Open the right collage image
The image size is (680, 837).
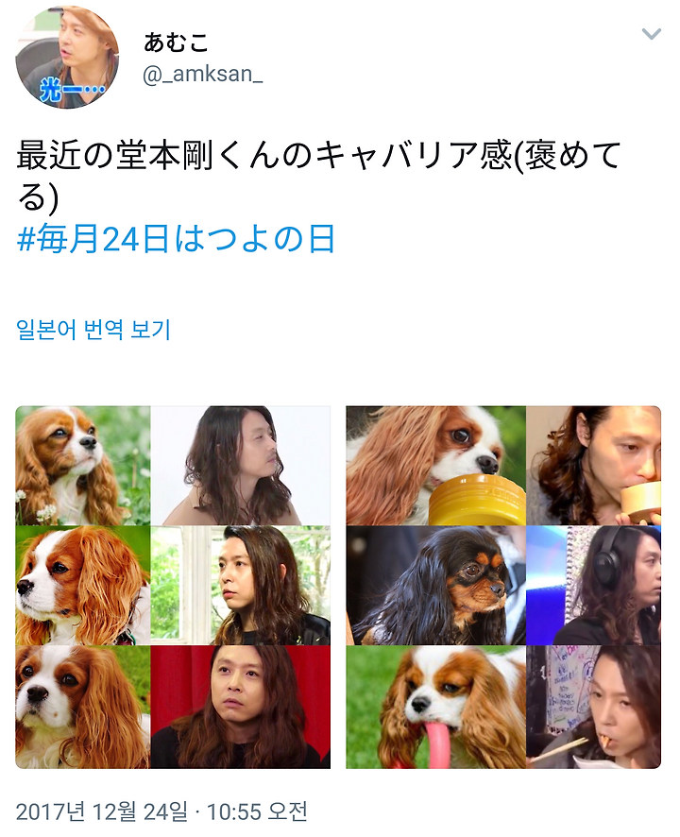(503, 588)
